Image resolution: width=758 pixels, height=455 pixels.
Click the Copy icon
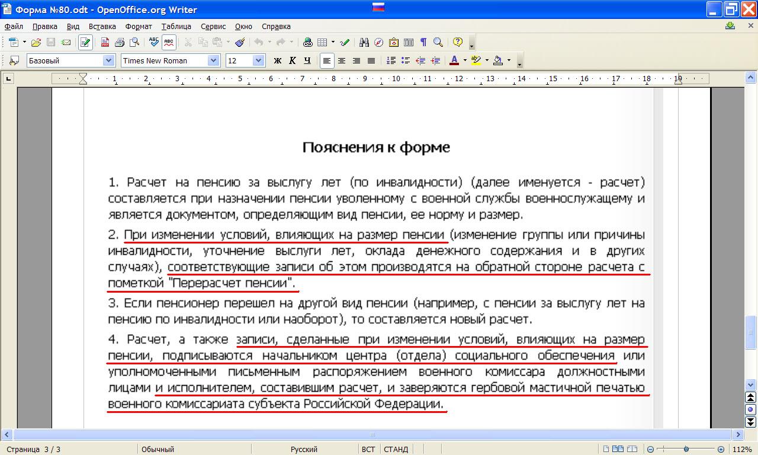(203, 42)
